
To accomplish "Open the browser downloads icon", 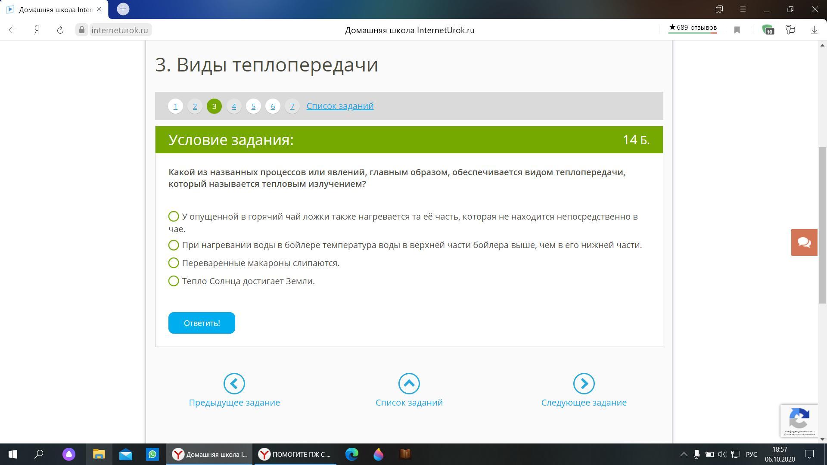I will 814,30.
